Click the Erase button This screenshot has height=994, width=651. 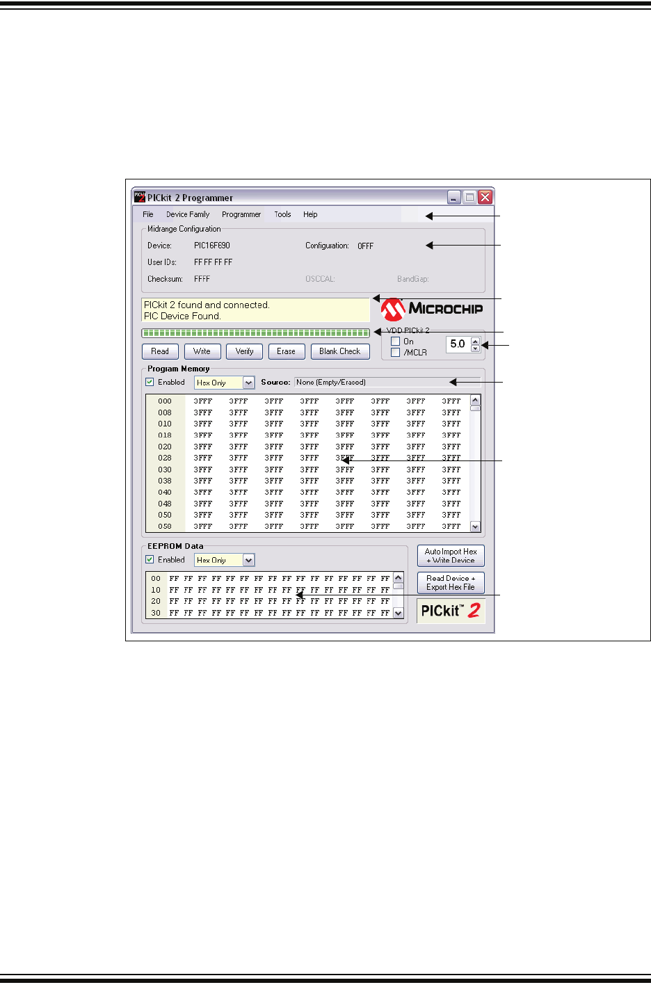(x=287, y=351)
